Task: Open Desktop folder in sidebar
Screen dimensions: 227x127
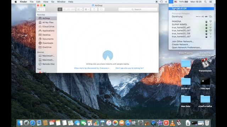Action: pyautogui.click(x=46, y=35)
